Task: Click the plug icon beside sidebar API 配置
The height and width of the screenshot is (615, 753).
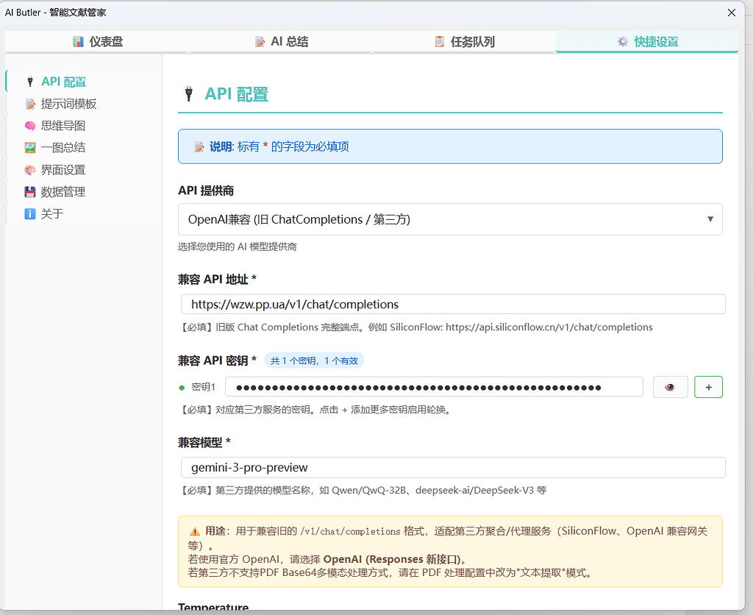Action: [29, 82]
